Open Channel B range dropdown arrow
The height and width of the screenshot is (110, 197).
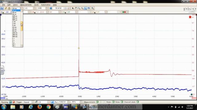[47, 12]
